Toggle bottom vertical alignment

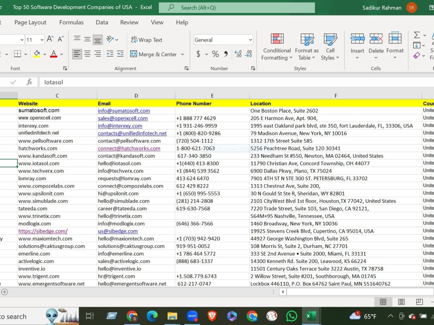[x=97, y=40]
